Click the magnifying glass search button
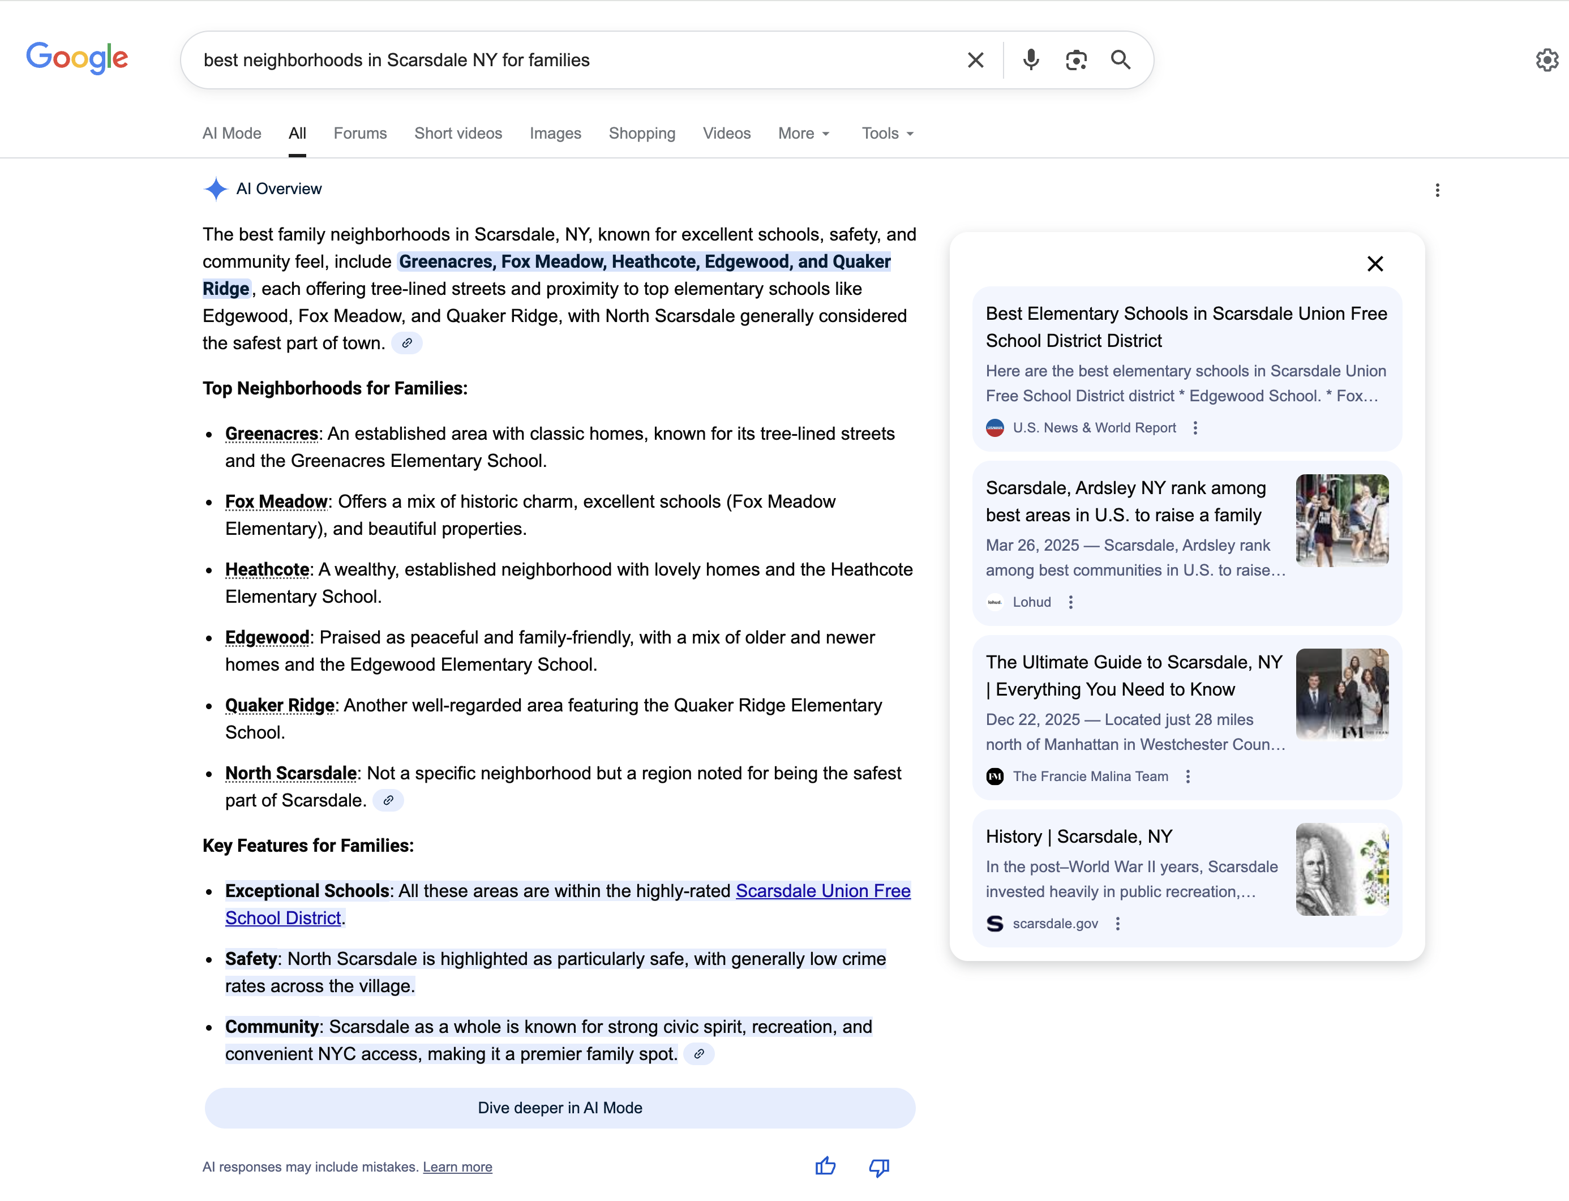The image size is (1569, 1201). point(1120,60)
